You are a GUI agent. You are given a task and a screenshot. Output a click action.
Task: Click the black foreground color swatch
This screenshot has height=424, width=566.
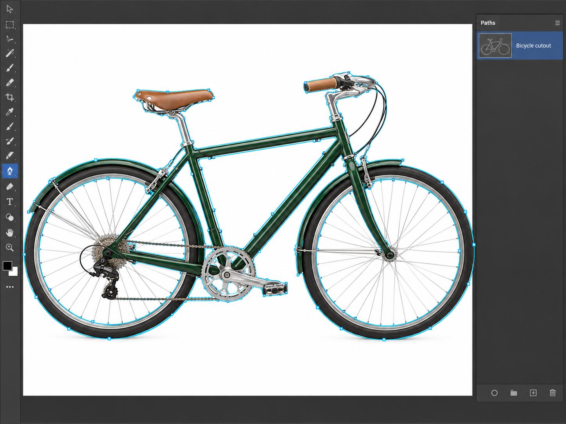coord(7,266)
